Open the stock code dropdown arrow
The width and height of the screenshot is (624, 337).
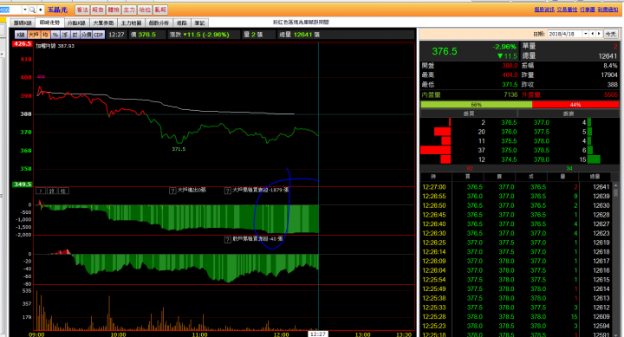pos(24,10)
